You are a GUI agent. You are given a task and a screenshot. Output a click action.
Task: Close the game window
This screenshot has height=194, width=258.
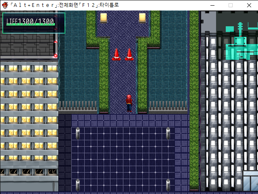click(249, 5)
